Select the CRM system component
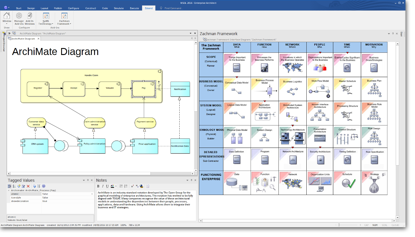415x237 pixels. pos(35,146)
